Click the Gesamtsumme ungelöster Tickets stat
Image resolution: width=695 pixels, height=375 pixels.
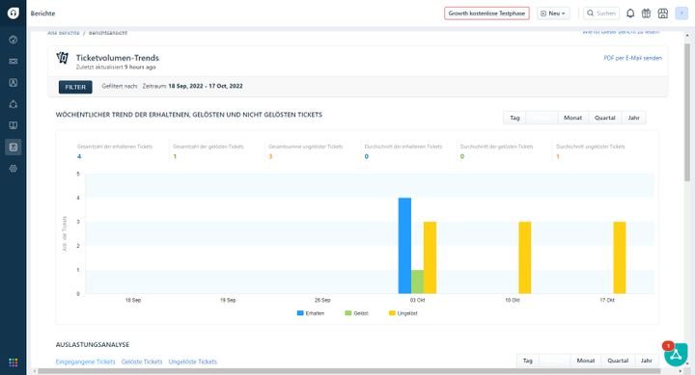point(305,151)
